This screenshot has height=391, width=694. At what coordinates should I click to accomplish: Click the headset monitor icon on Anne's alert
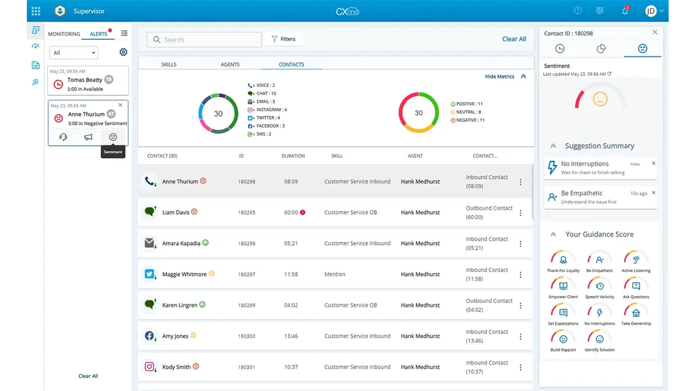[63, 137]
